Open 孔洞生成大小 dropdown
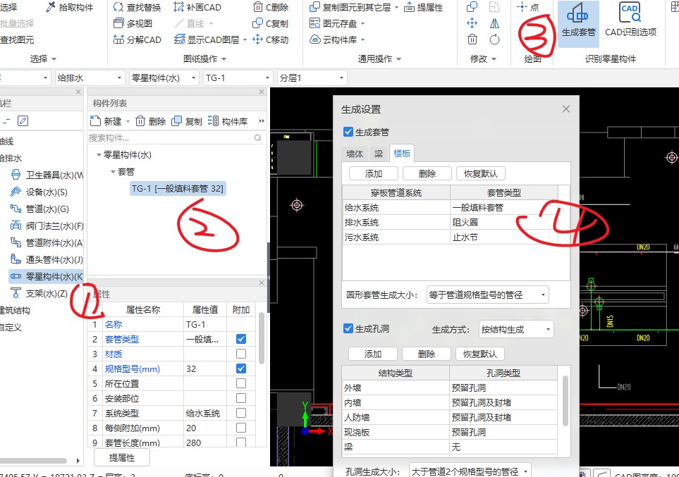Screen dimensions: 679x477 pos(470,471)
